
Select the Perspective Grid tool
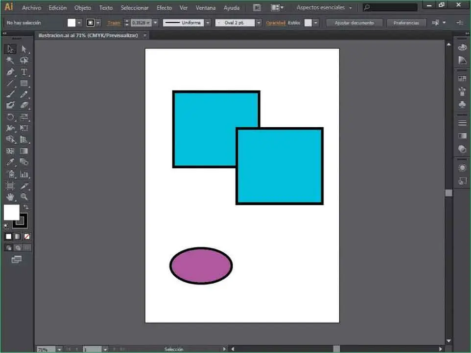coord(24,139)
